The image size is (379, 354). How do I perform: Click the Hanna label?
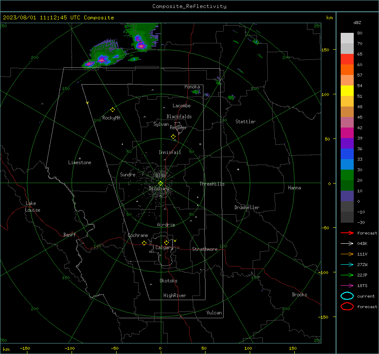[294, 188]
